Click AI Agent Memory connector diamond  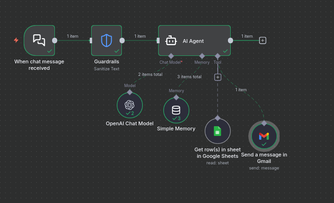pos(202,56)
